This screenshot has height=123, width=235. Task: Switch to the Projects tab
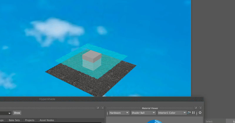[30, 120]
